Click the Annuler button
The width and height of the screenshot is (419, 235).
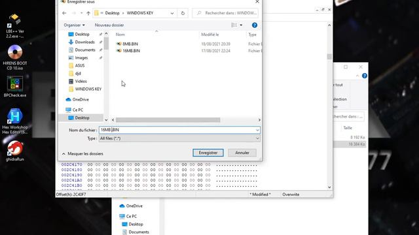[x=242, y=153]
